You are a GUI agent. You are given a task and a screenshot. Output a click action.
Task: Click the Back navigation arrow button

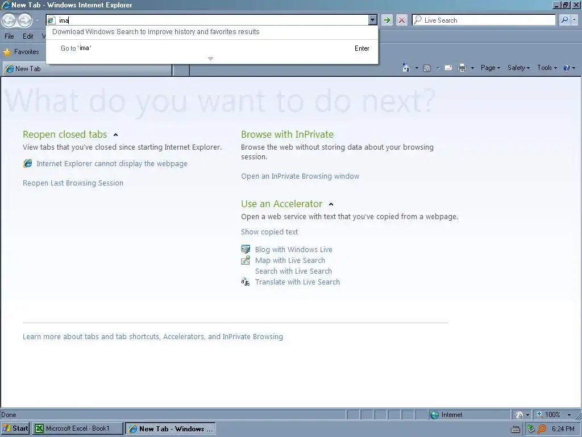pyautogui.click(x=9, y=20)
